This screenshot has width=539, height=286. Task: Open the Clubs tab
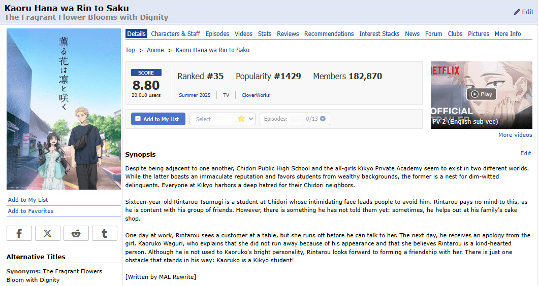pos(455,33)
